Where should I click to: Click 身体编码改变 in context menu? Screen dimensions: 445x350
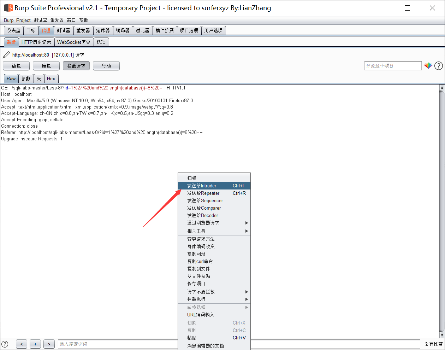point(214,246)
